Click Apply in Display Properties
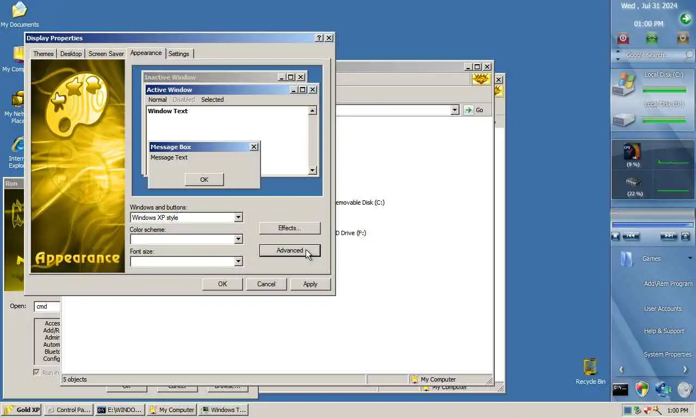 [x=310, y=284]
